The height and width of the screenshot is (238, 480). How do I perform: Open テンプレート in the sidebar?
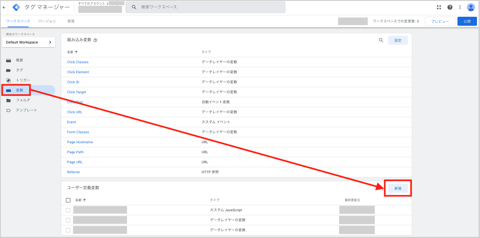pos(27,110)
